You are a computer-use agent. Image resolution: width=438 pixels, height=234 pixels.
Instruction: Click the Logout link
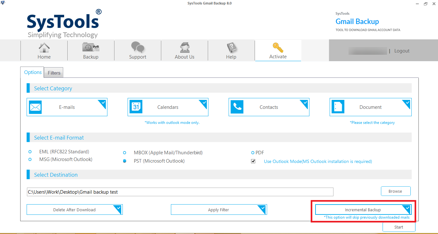pyautogui.click(x=402, y=51)
